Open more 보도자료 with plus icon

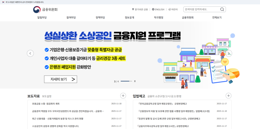pyautogui.click(x=123, y=96)
